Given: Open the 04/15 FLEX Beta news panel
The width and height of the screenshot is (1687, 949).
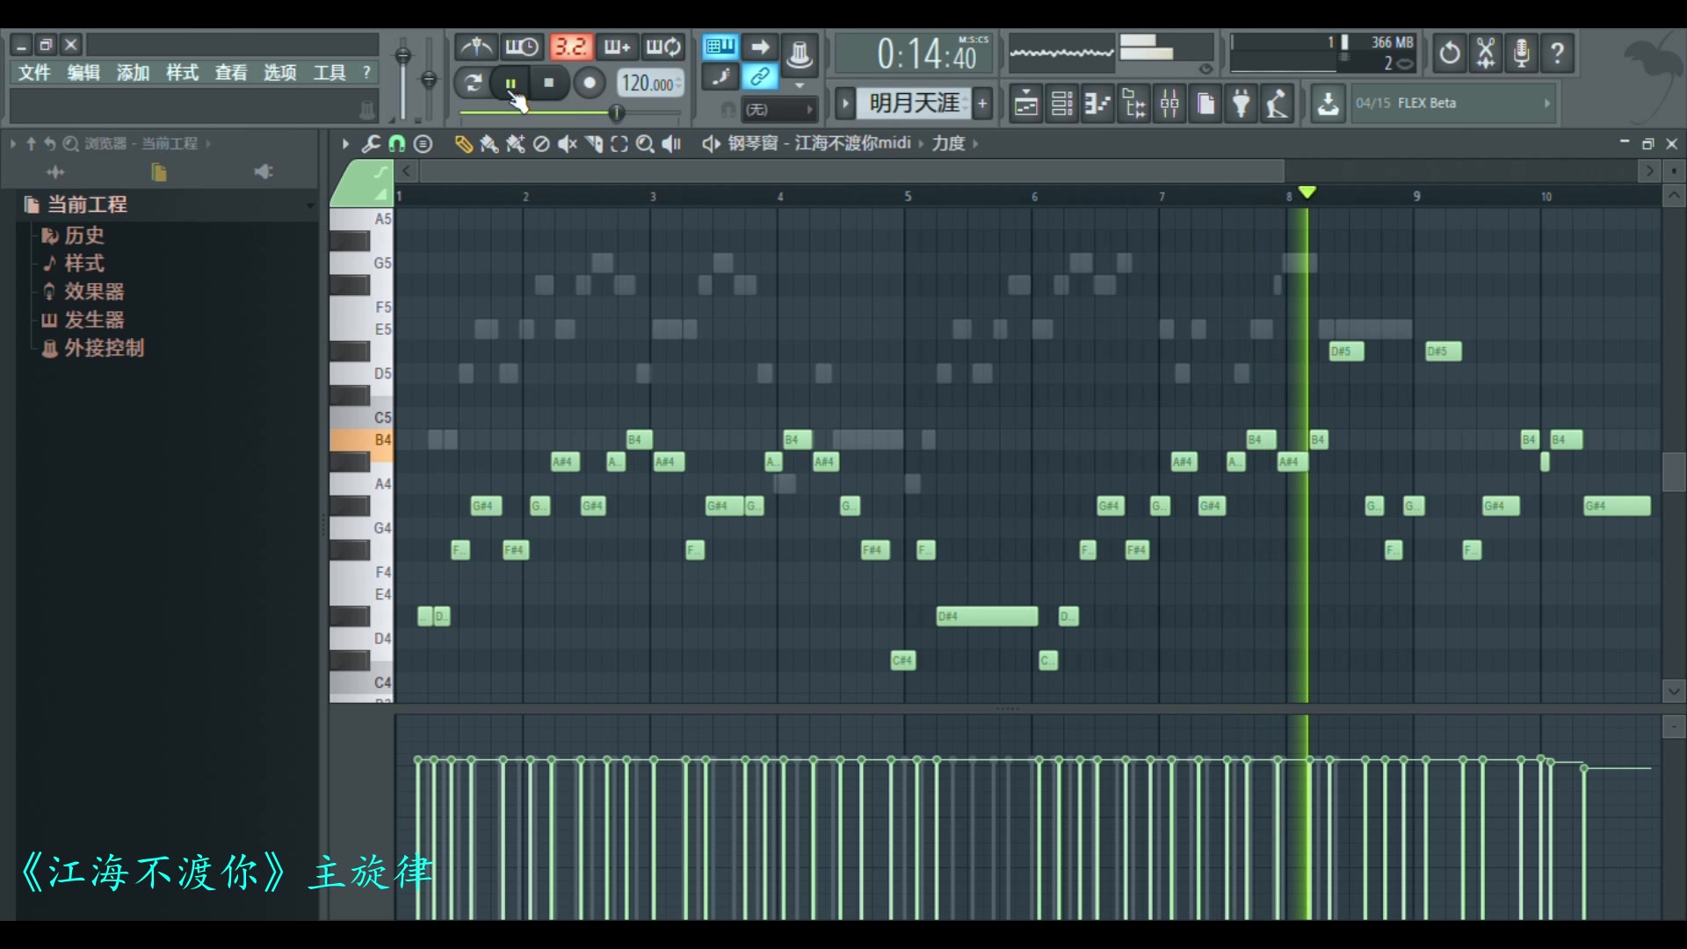Looking at the screenshot, I should click(x=1453, y=104).
